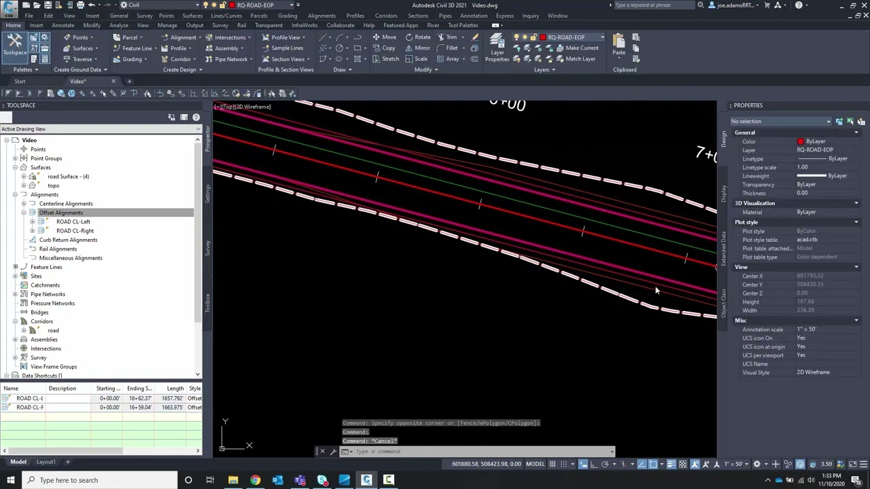Collapse the Offset Alignments tree node
870x489 pixels.
[23, 213]
